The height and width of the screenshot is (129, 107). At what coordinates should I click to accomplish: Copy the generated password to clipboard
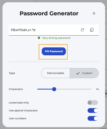[x=92, y=30]
